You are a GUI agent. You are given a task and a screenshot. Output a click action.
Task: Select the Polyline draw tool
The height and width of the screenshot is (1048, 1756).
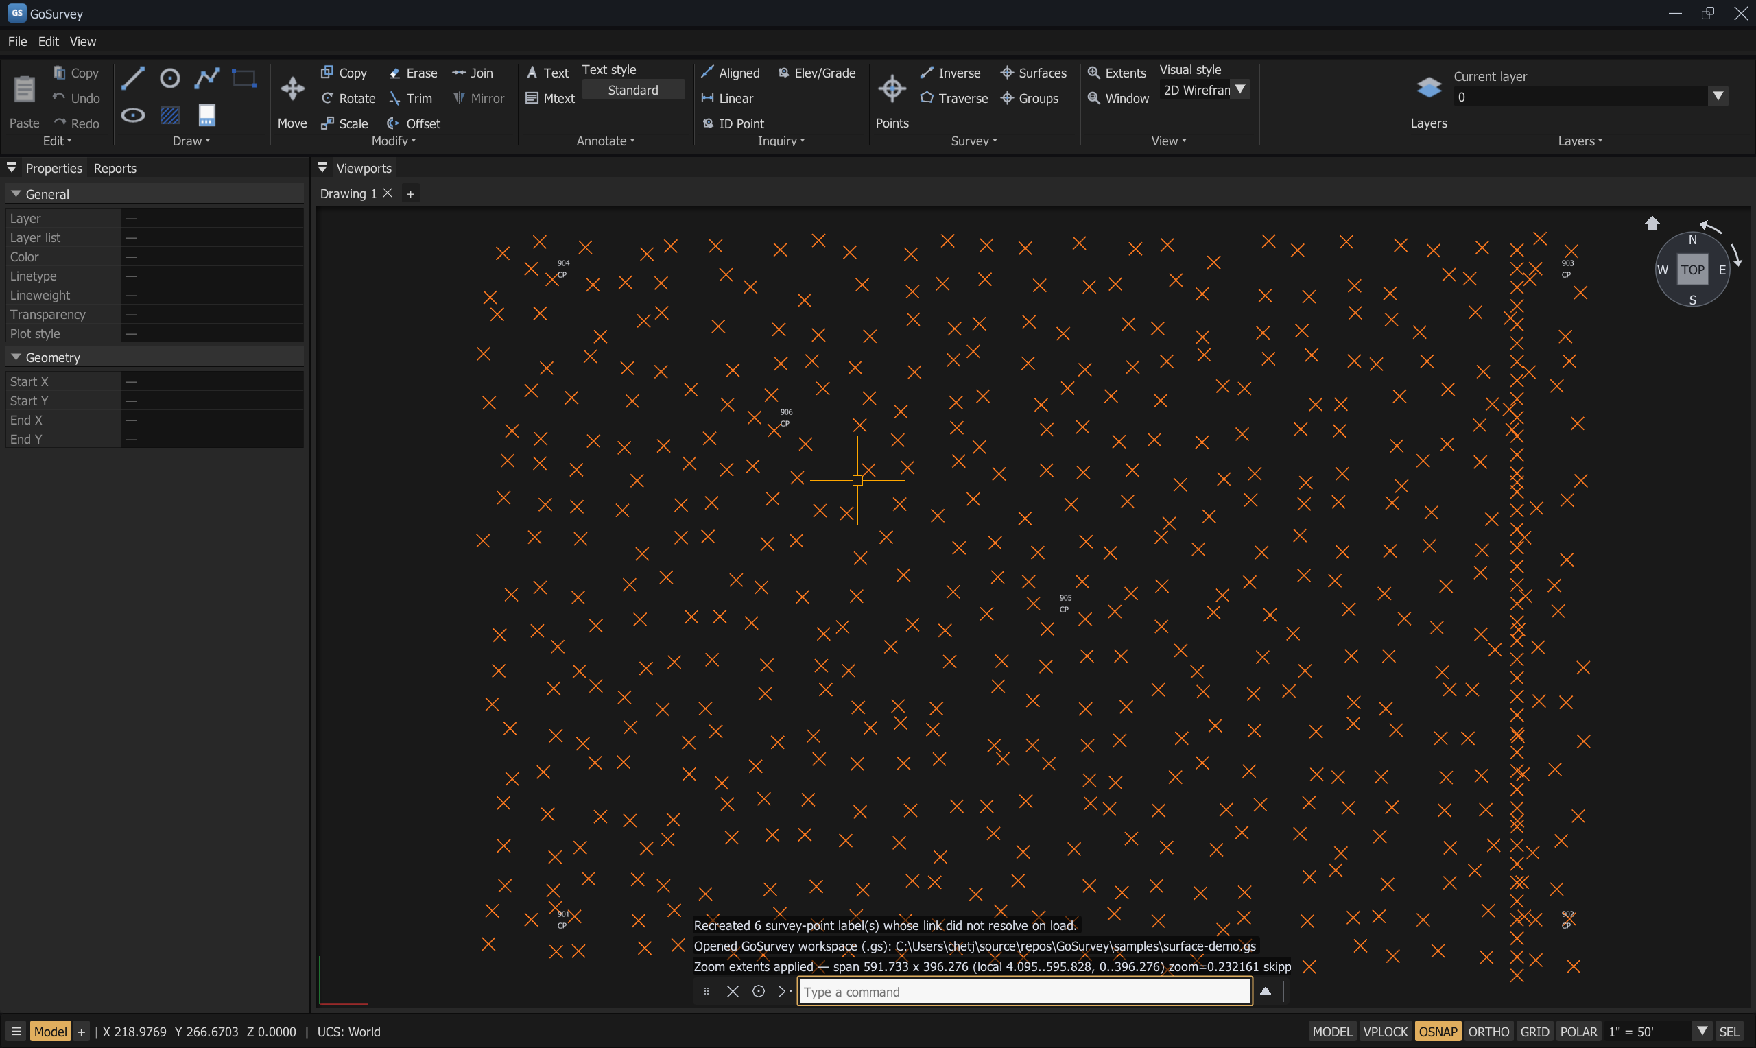(207, 78)
